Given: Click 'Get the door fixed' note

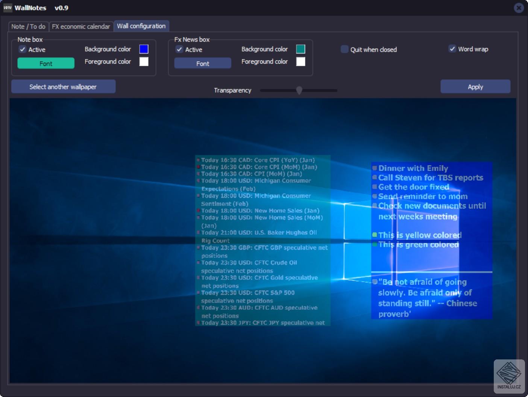Looking at the screenshot, I should coord(414,187).
